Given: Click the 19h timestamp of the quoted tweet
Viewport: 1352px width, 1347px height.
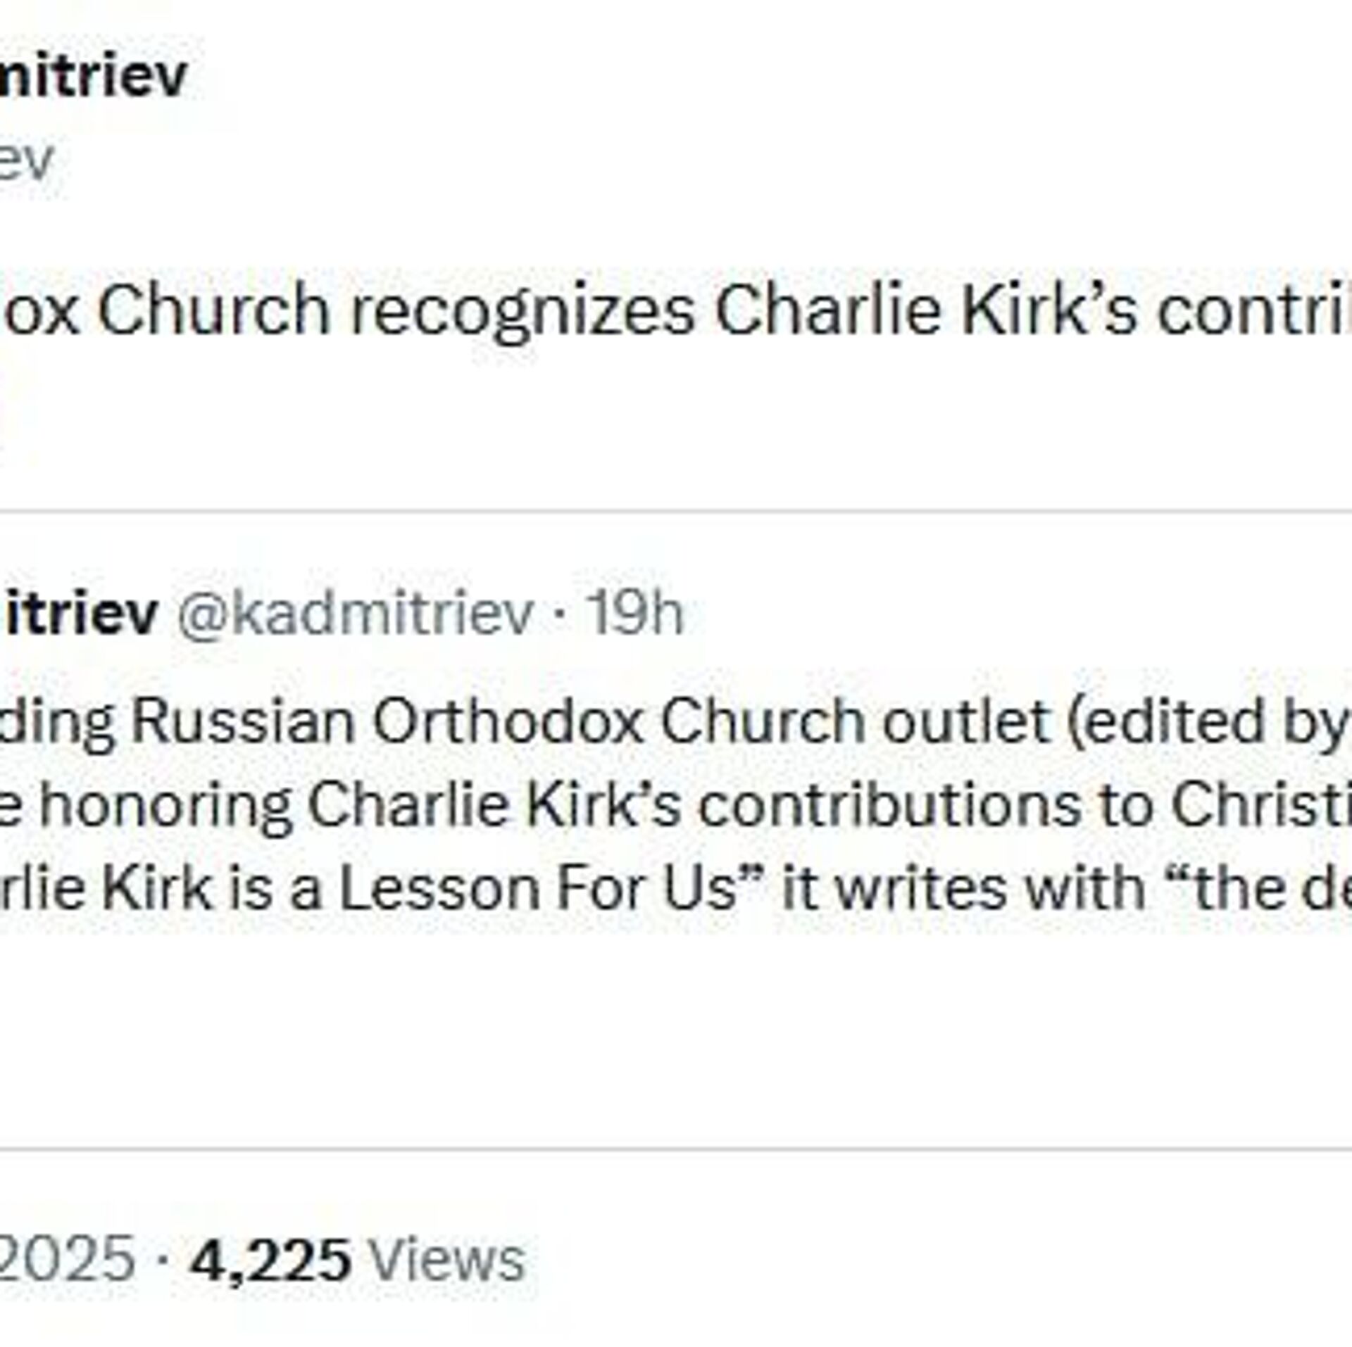Looking at the screenshot, I should coord(635,613).
